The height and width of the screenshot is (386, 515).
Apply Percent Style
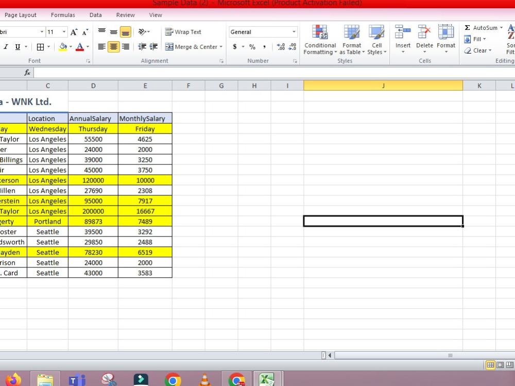[x=252, y=47]
